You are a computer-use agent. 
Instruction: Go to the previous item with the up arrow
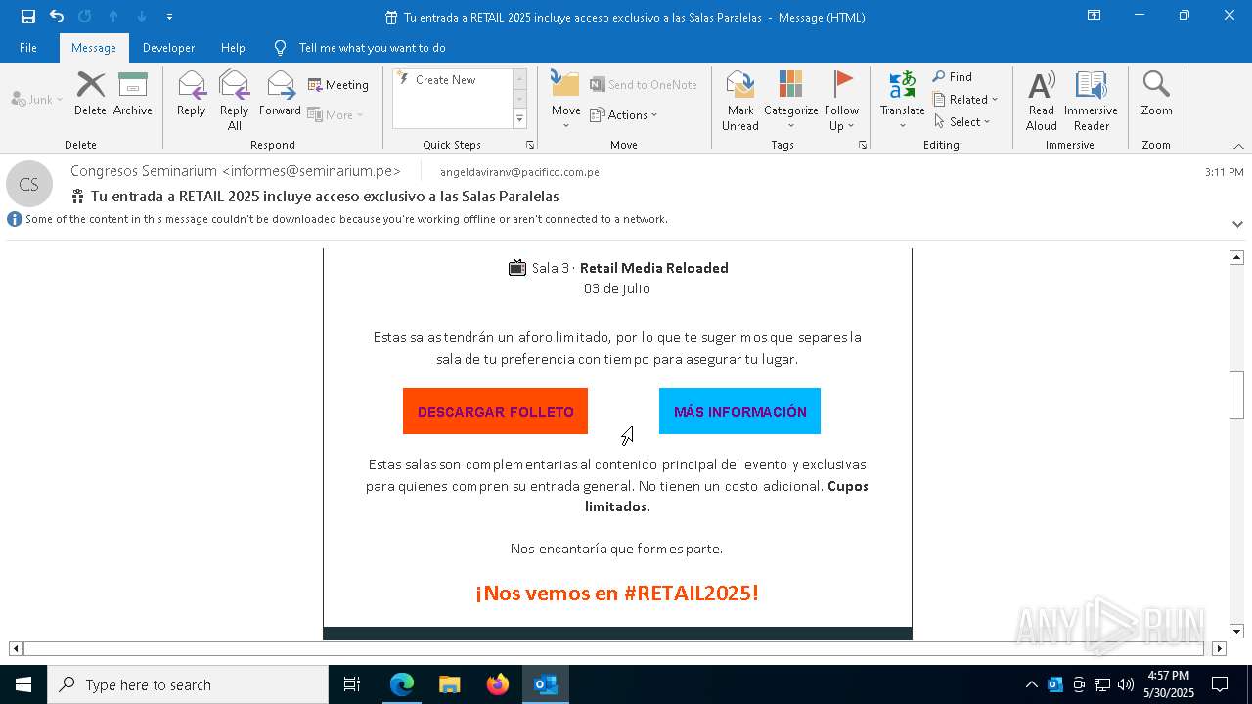pyautogui.click(x=113, y=17)
